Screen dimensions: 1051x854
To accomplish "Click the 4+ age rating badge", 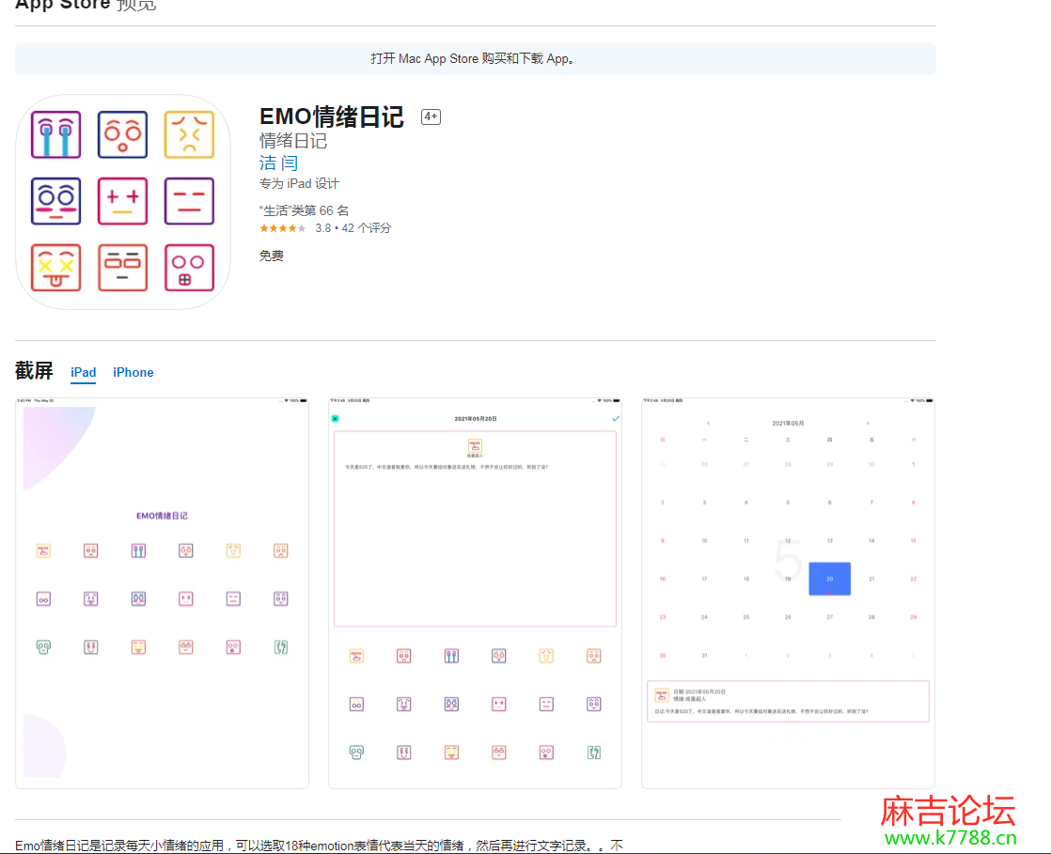I will click(x=431, y=116).
